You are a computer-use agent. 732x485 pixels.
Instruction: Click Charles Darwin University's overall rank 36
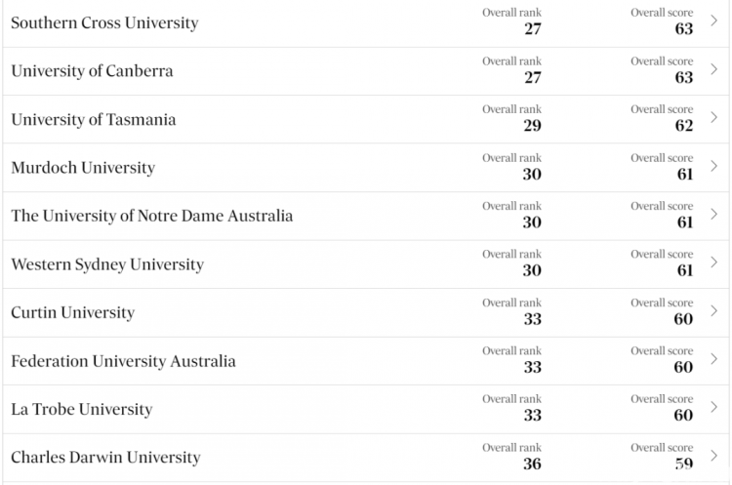click(x=532, y=464)
